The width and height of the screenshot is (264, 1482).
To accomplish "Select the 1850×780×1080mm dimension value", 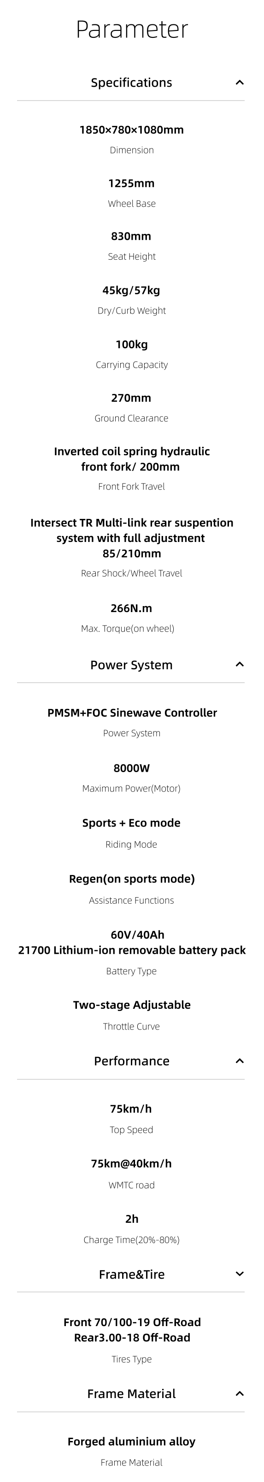I will click(x=131, y=130).
